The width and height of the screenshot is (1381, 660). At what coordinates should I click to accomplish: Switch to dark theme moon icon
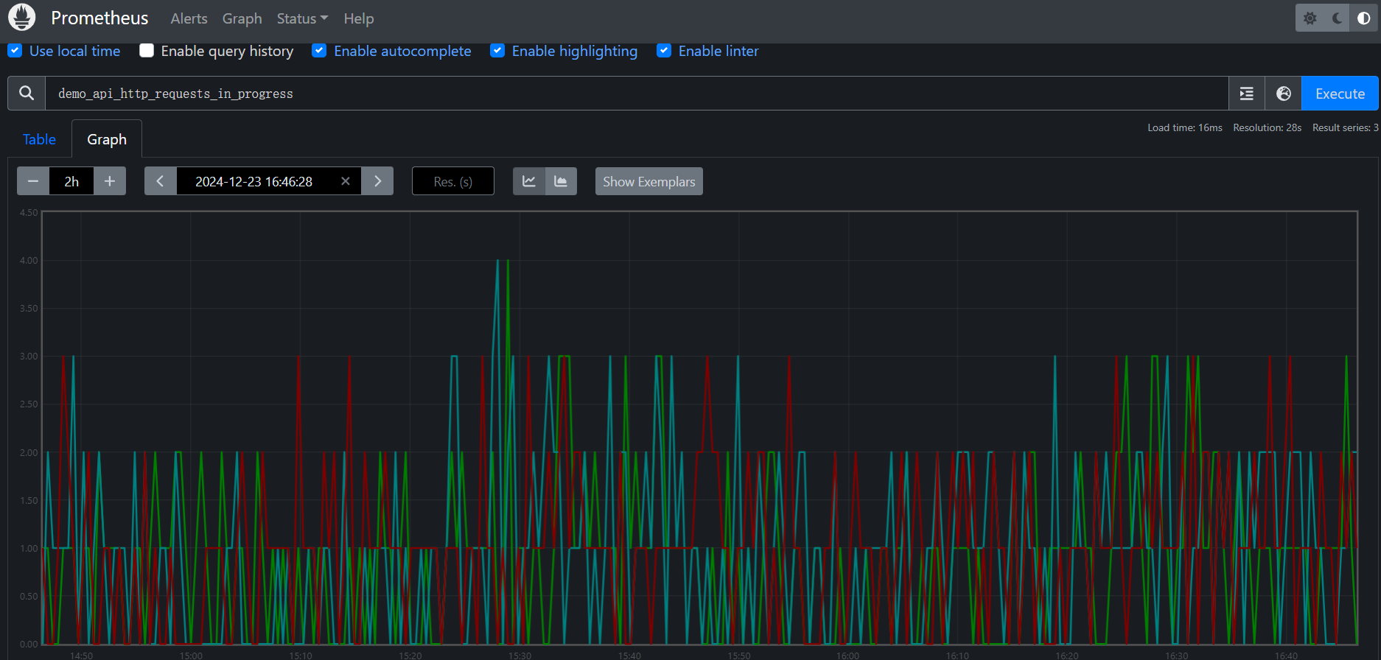(x=1337, y=18)
